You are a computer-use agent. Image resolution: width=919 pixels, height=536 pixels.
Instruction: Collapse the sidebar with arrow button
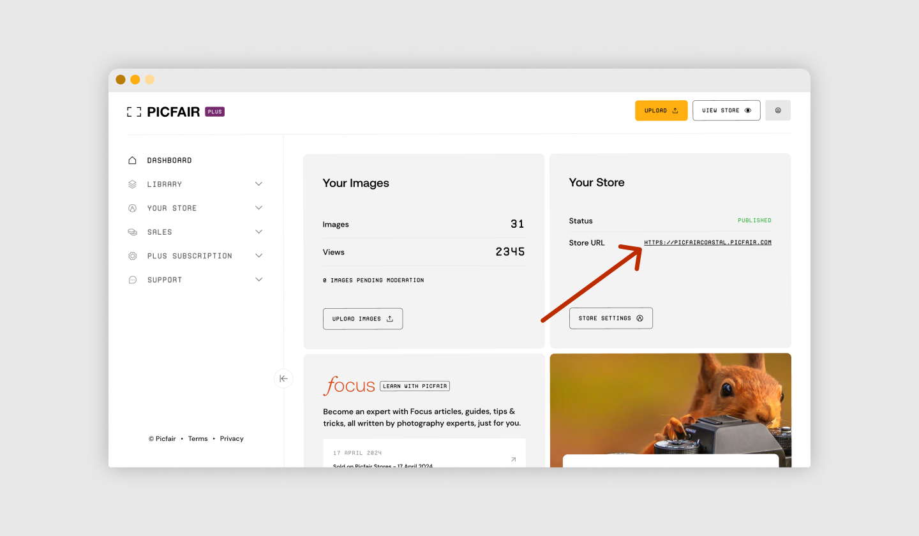click(283, 378)
